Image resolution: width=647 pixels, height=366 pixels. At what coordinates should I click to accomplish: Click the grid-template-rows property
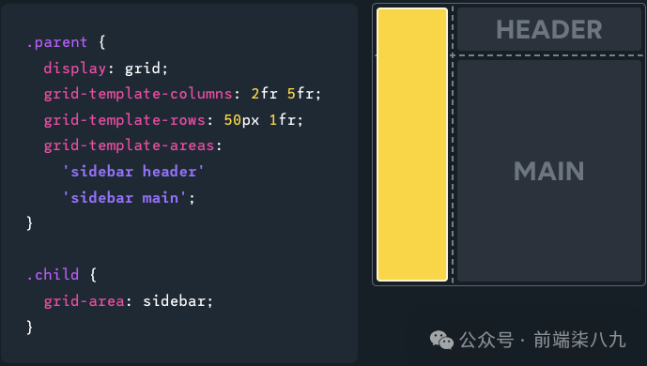pyautogui.click(x=125, y=120)
